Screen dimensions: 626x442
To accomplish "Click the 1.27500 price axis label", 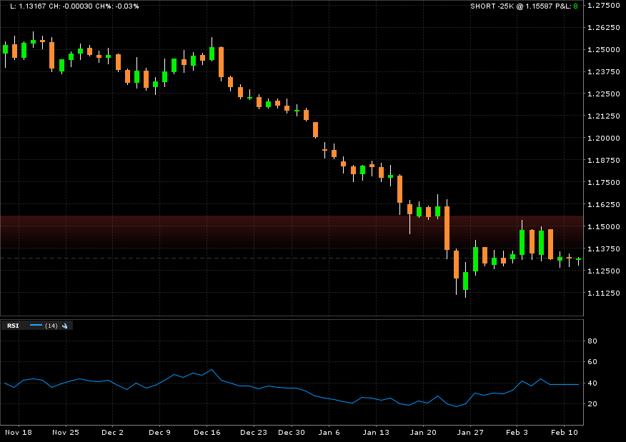I will [604, 5].
